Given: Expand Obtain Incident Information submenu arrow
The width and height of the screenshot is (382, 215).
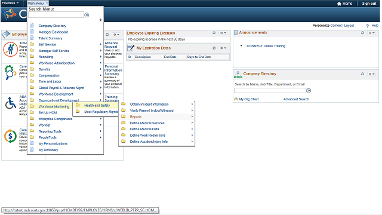Looking at the screenshot, I should [x=192, y=104].
